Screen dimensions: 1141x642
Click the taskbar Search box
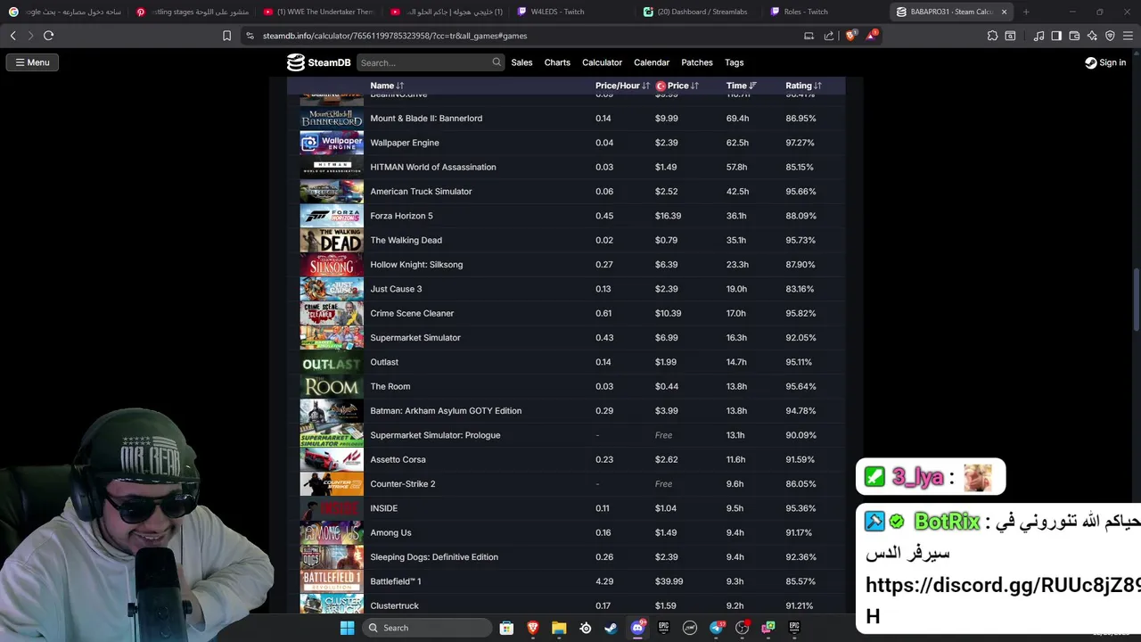428,628
